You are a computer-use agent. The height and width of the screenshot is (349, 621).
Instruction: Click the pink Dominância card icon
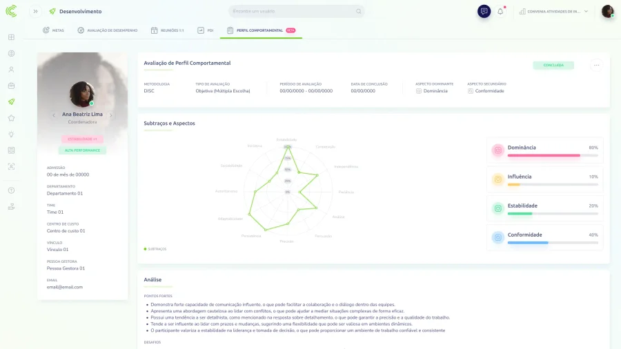tap(497, 150)
